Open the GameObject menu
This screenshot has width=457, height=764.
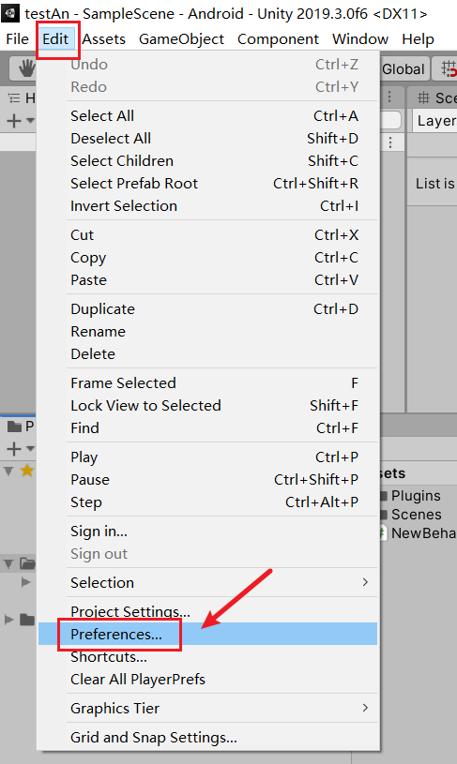click(181, 39)
